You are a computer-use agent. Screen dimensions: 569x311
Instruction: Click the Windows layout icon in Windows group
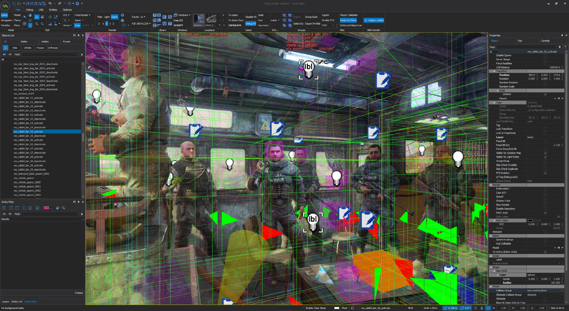click(175, 15)
